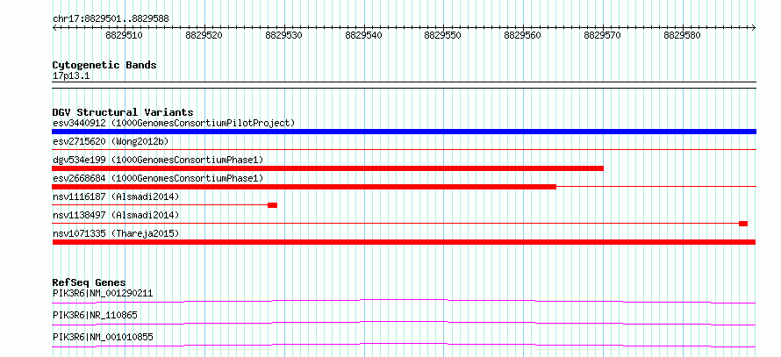Click the ruler tick label 8829550
Image resolution: width=781 pixels, height=357 pixels.
click(443, 35)
